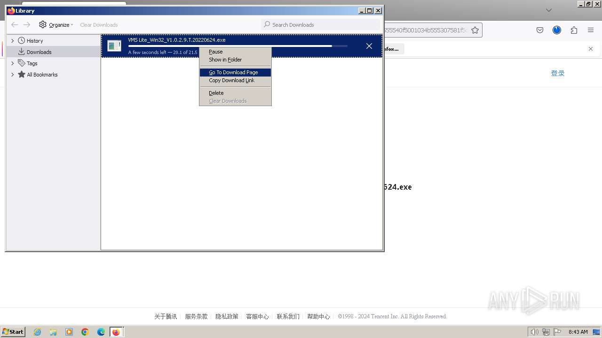Maximize the Library window

[x=370, y=11]
